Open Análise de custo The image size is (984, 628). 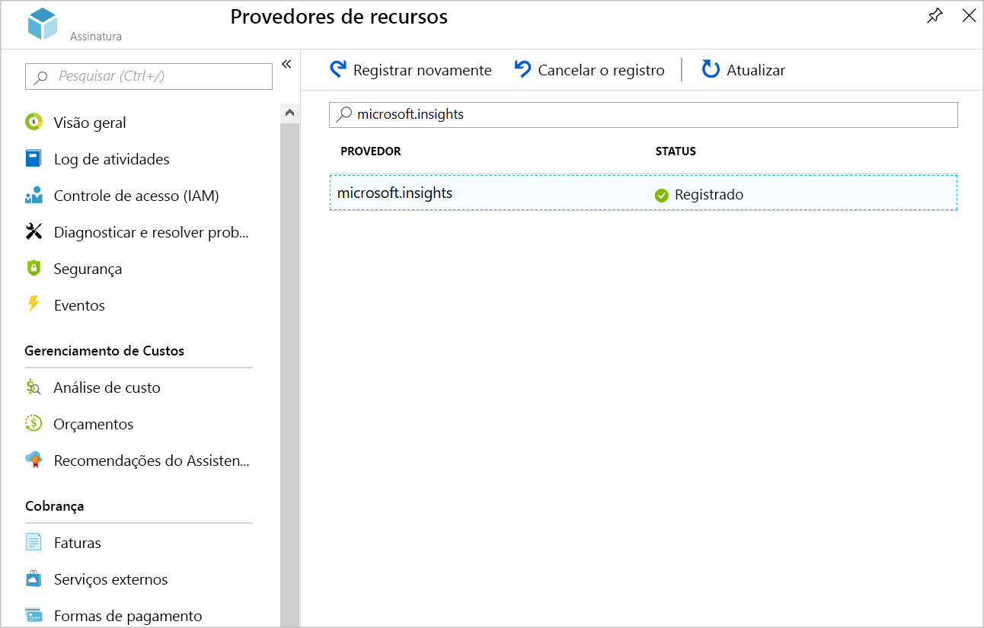107,387
